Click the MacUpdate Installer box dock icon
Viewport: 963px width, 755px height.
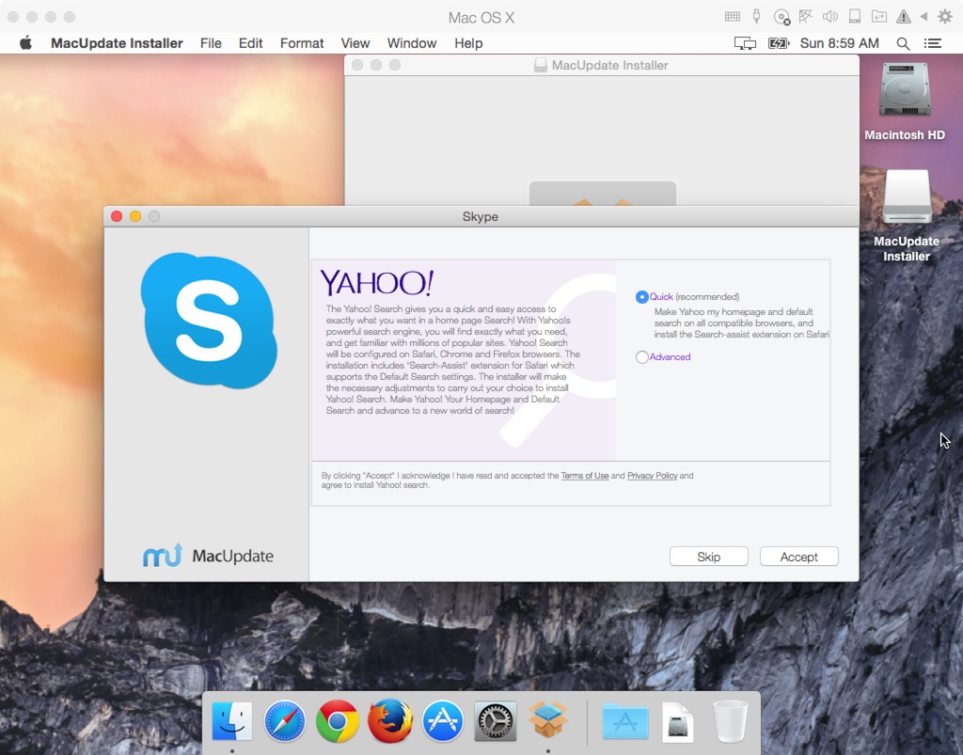pos(548,719)
